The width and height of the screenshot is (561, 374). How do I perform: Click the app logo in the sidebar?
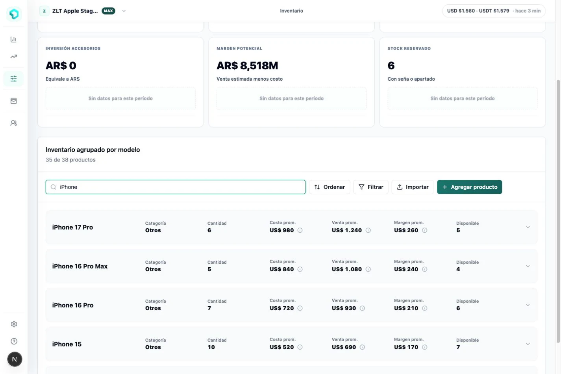[x=14, y=14]
